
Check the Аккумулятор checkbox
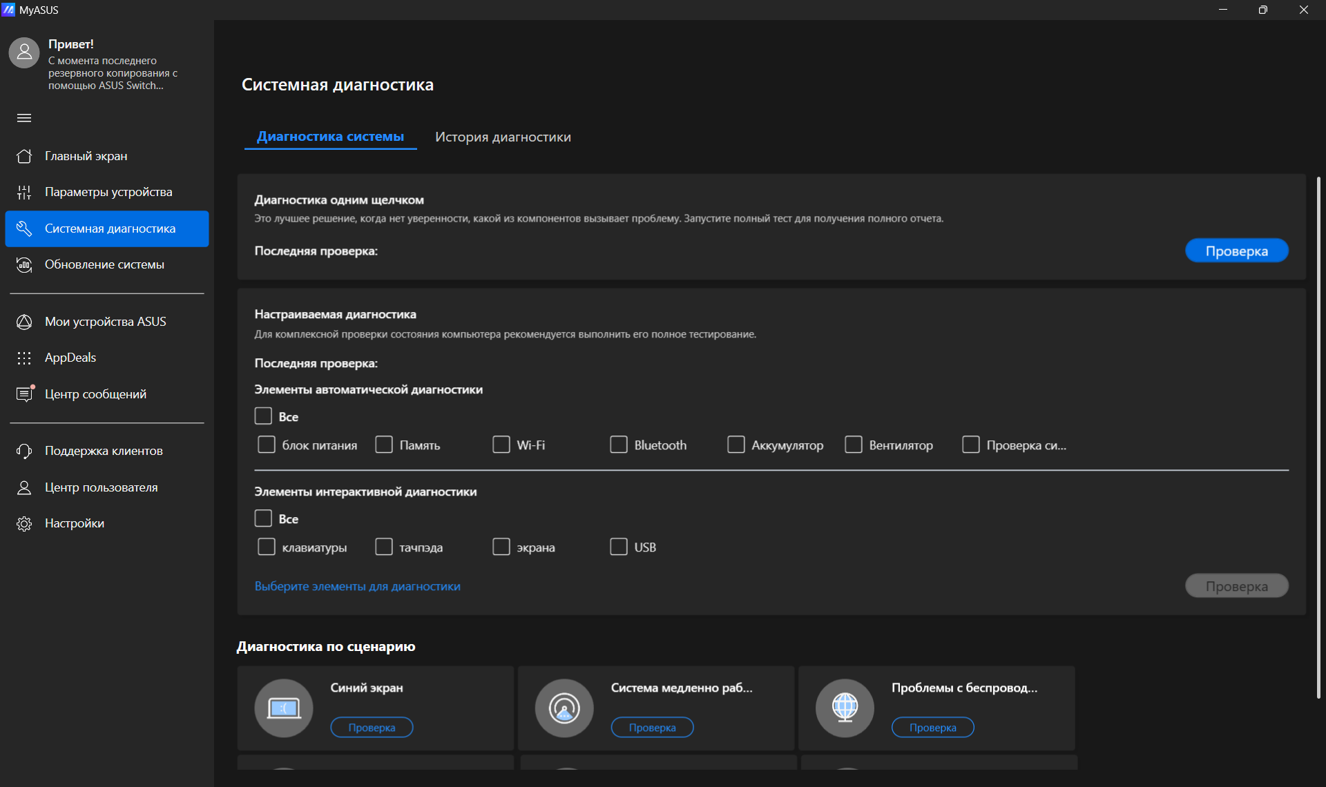[736, 445]
